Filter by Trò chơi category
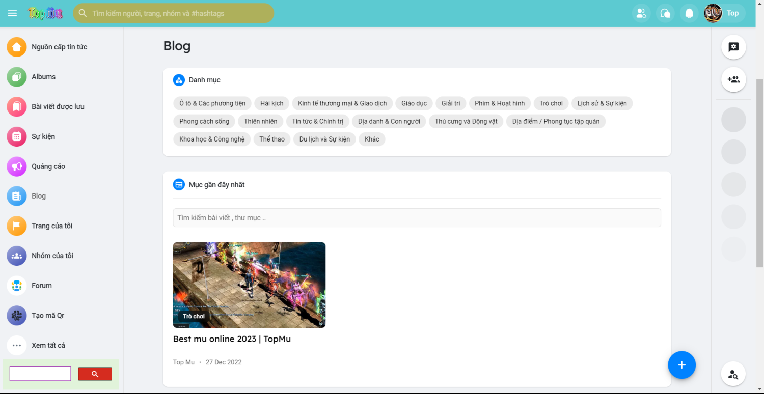 tap(551, 103)
